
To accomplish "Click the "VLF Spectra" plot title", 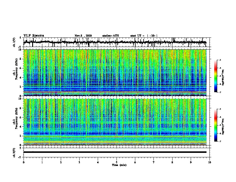I will click(x=34, y=36).
